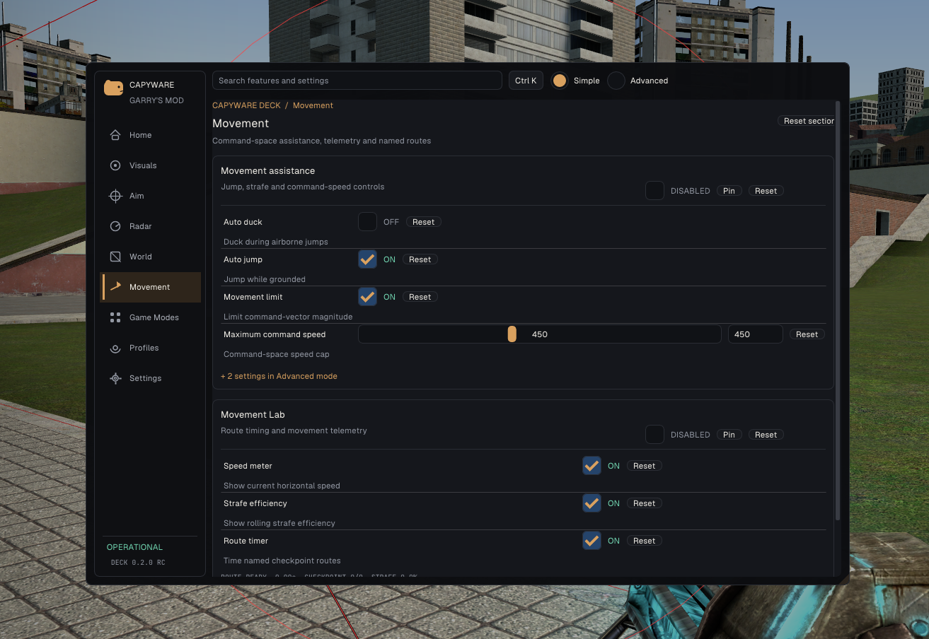Reset the Auto jump setting

(420, 259)
